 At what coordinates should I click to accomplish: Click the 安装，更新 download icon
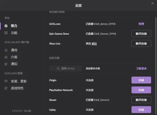[6, 81]
